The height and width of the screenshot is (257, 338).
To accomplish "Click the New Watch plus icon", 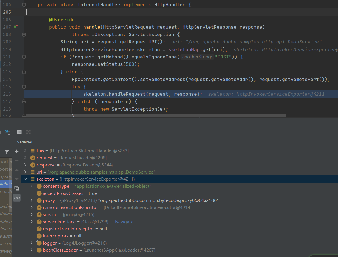I will (x=17, y=151).
